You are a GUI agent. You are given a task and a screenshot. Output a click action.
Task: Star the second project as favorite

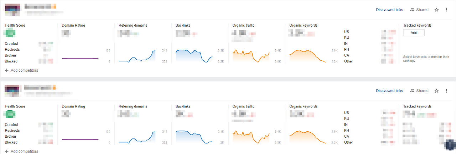[437, 91]
